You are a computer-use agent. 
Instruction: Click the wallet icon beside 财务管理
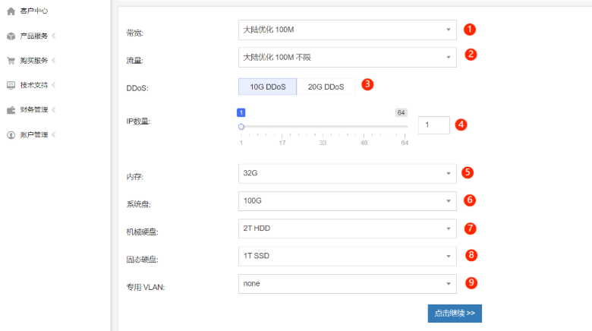click(x=11, y=110)
